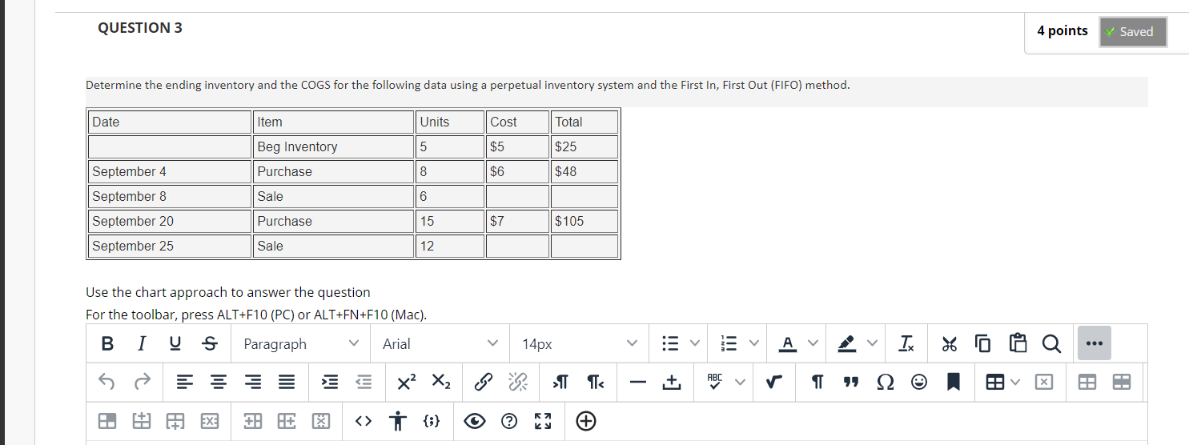Image resolution: width=1189 pixels, height=445 pixels.
Task: Open the Paragraph format dropdown
Action: tap(301, 344)
